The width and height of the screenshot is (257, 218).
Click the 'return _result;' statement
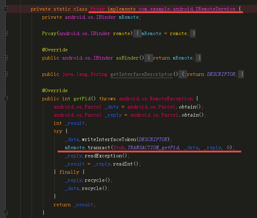pyautogui.click(x=75, y=205)
